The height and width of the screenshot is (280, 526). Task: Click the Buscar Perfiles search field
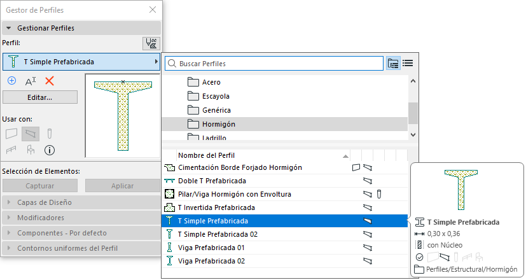[x=273, y=64]
